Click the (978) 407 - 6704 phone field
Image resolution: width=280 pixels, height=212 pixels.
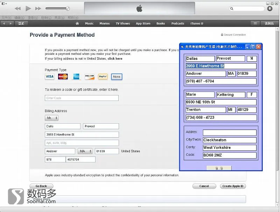[221, 81]
